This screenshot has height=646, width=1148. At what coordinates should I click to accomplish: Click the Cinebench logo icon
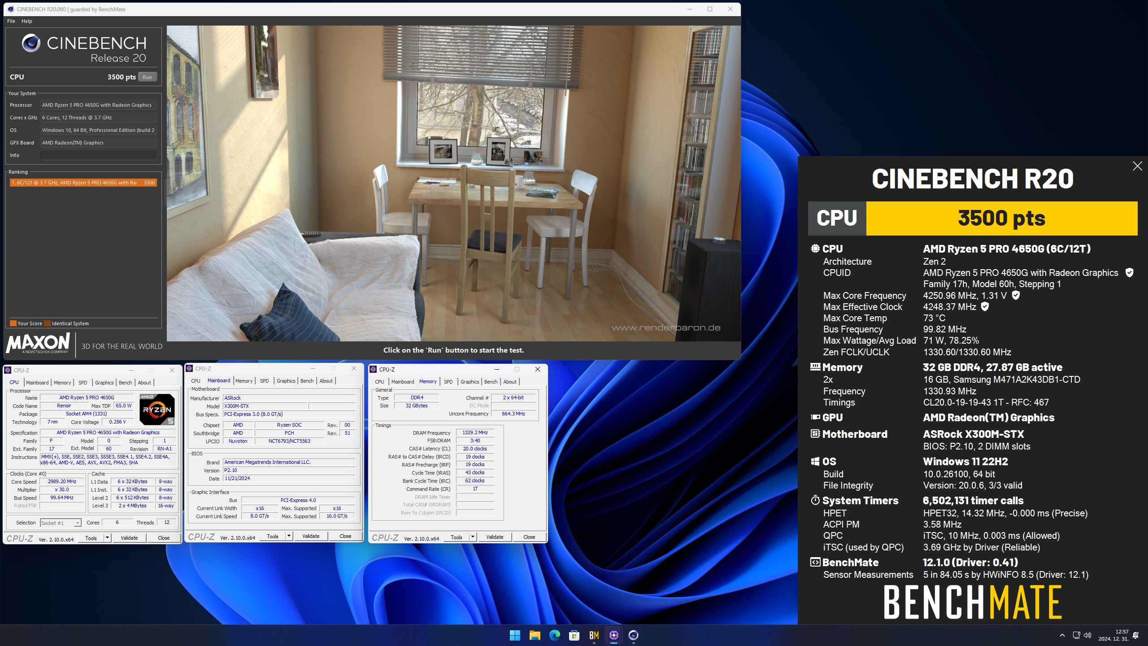coord(31,44)
